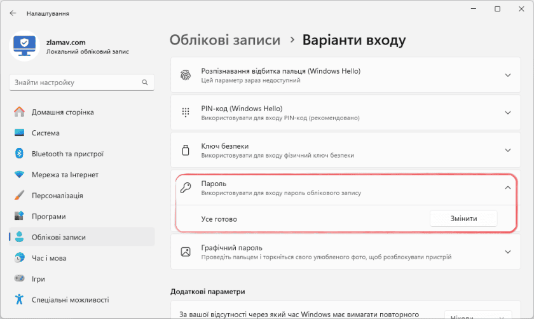Image resolution: width=534 pixels, height=319 pixels.
Task: Open Персоналізація category
Action: pos(82,196)
